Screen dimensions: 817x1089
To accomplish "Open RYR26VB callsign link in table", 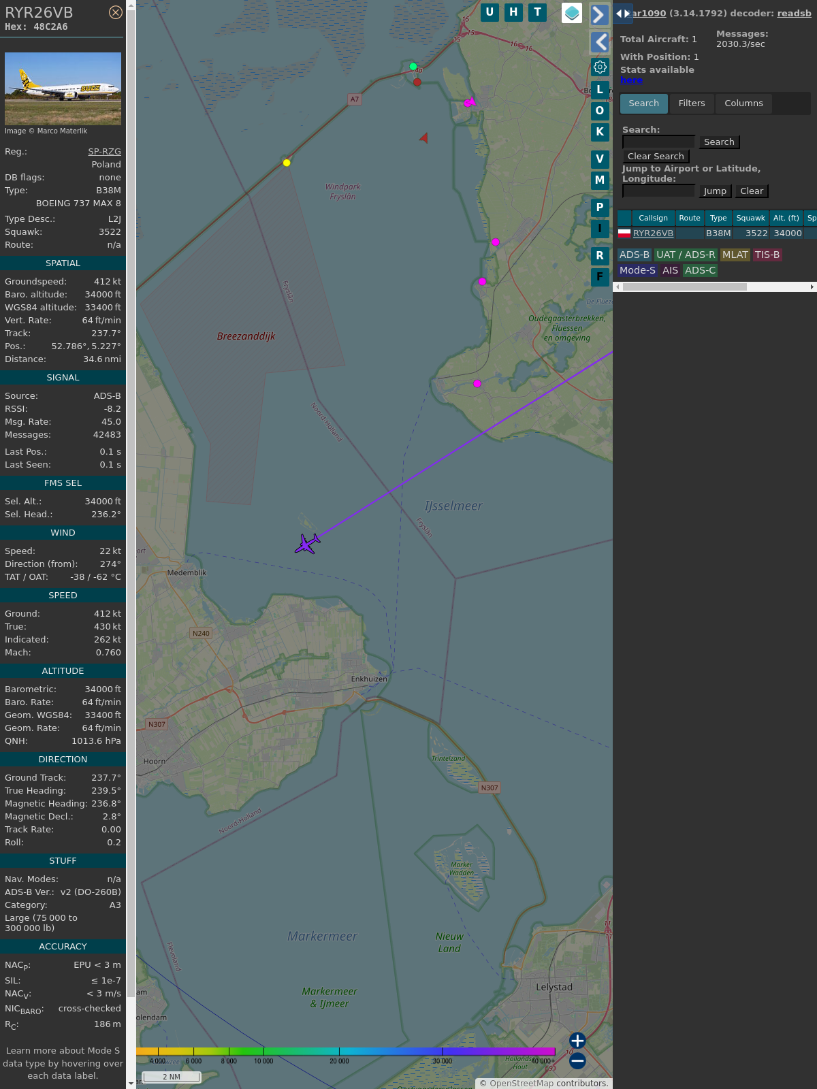I will (x=653, y=233).
